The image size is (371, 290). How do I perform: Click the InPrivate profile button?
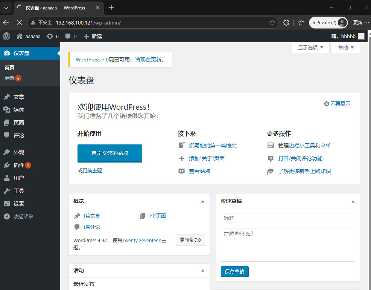328,23
